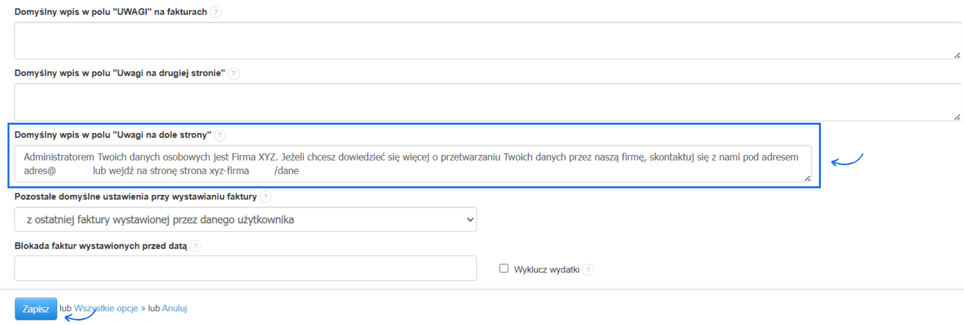
Task: Click resize grip of "Uwagi na dole strony" textarea
Action: pos(807,178)
